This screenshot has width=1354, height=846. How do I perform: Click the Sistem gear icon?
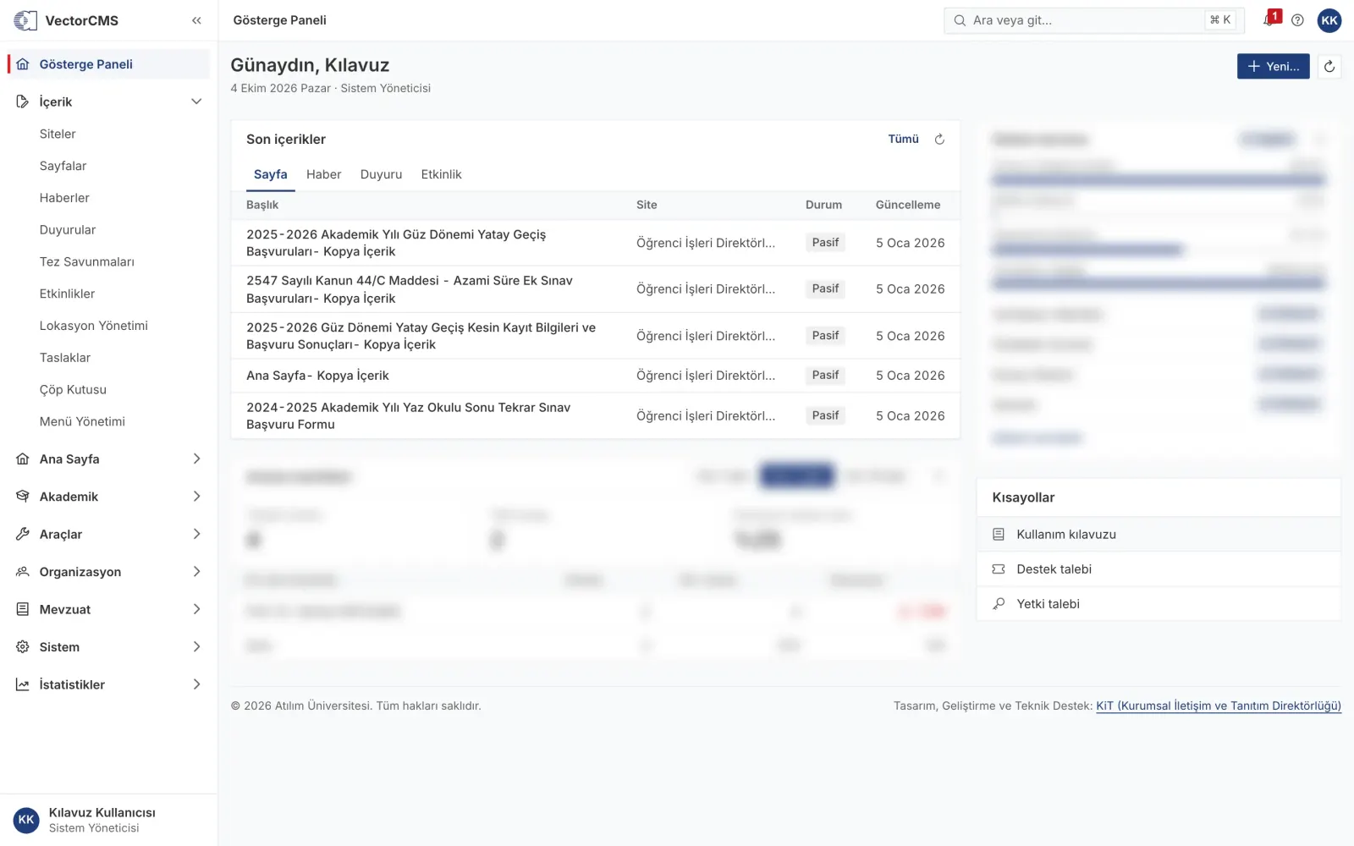coord(23,647)
